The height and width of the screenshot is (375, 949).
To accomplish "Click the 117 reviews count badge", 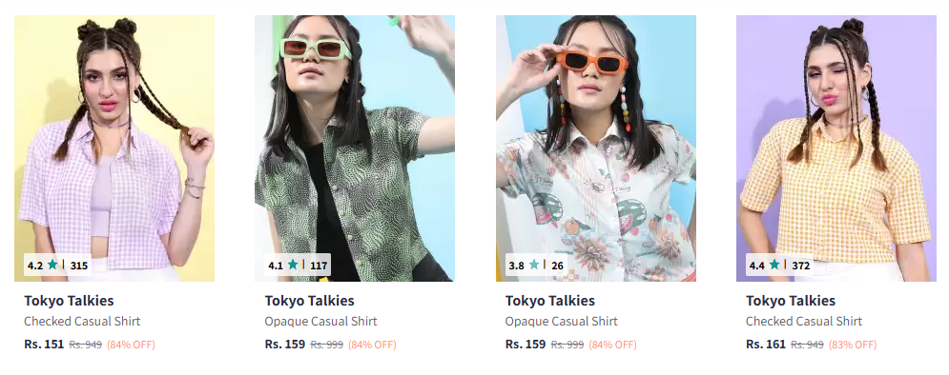I will (x=319, y=266).
